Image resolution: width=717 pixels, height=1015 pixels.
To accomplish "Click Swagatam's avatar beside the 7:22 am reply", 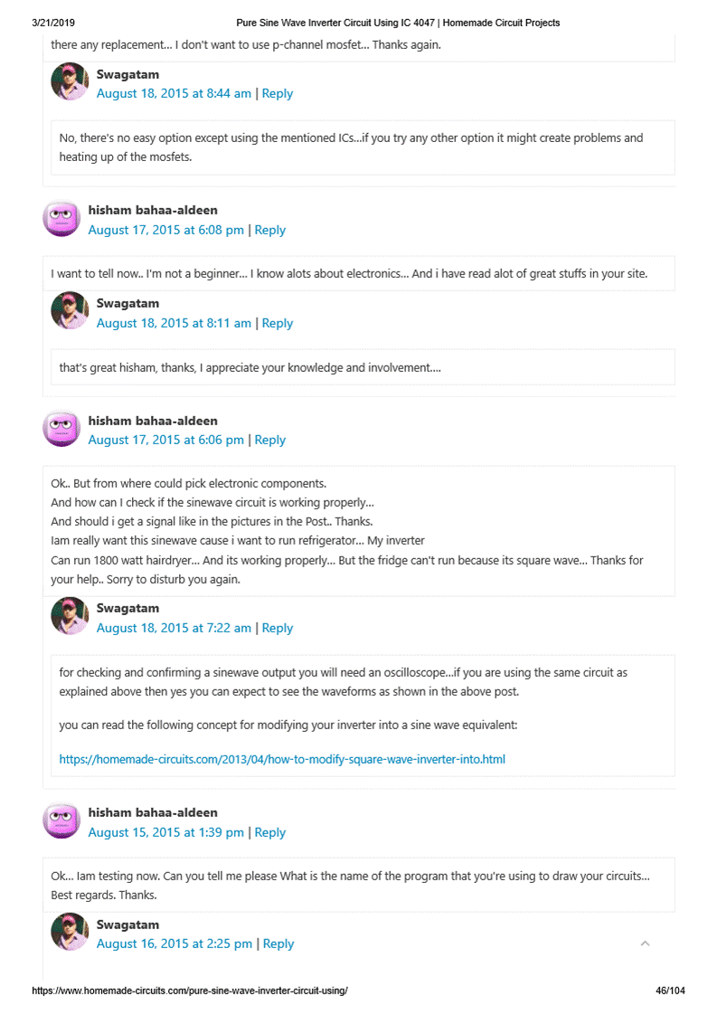I will click(70, 616).
